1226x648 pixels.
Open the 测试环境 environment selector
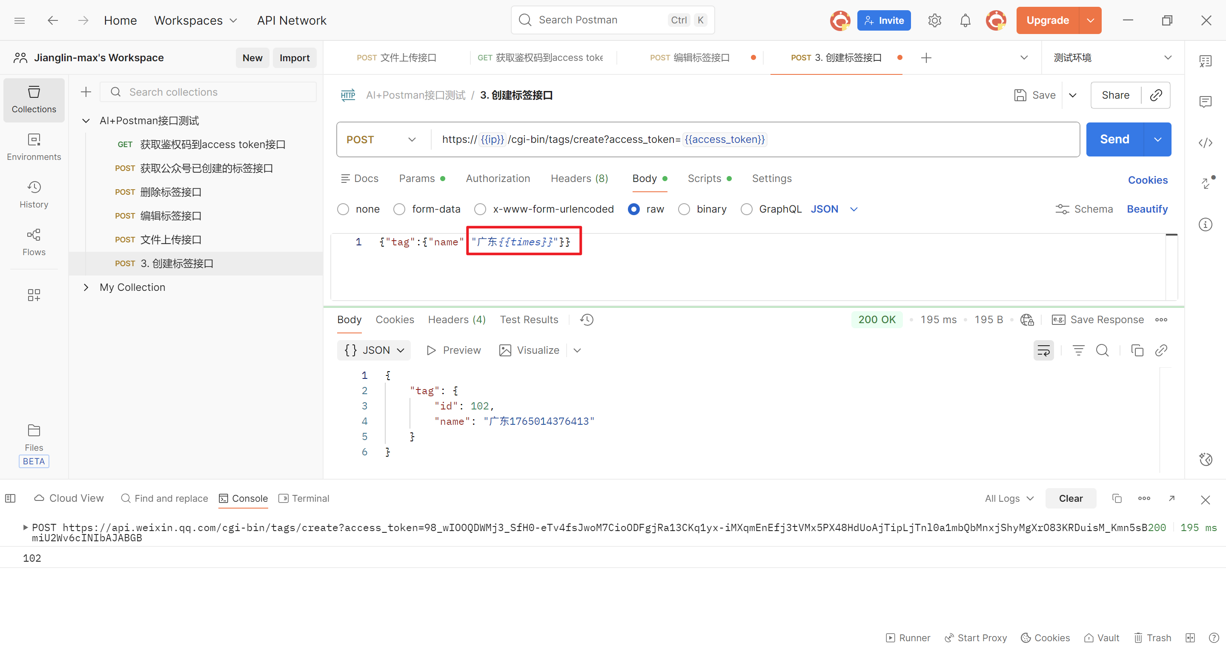pos(1112,57)
